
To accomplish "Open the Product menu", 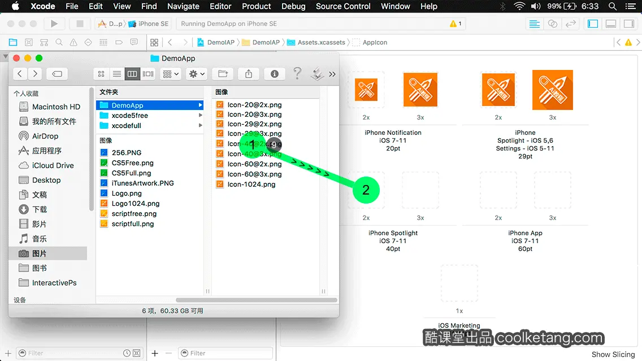I will tap(257, 6).
